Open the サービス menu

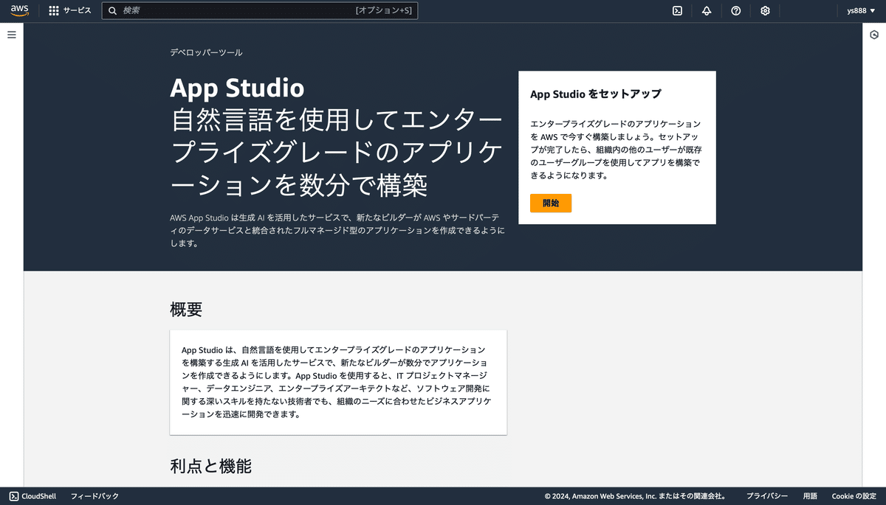tap(70, 10)
